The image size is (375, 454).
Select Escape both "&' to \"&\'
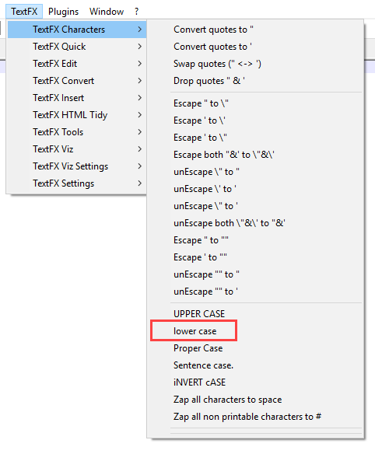[255, 155]
